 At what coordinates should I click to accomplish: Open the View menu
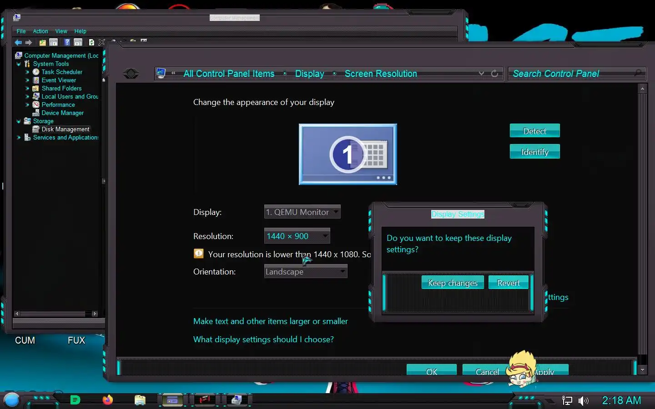tap(61, 31)
